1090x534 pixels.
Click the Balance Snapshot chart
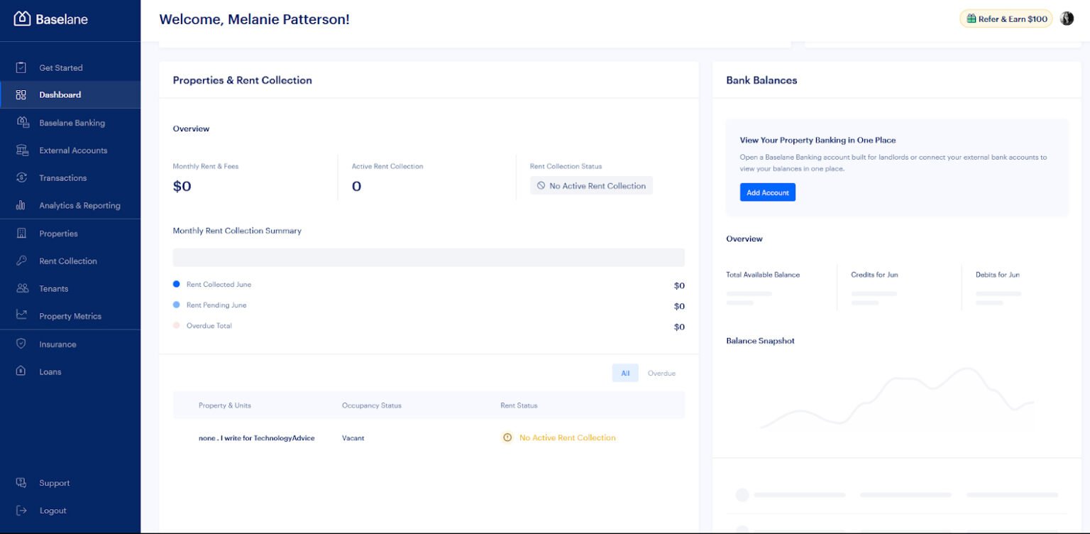[896, 398]
